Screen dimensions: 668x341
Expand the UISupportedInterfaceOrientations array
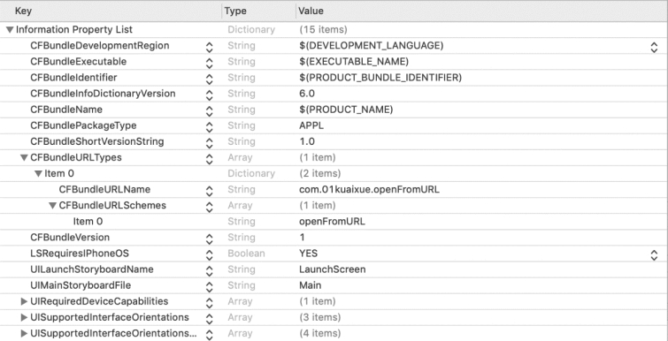[24, 318]
